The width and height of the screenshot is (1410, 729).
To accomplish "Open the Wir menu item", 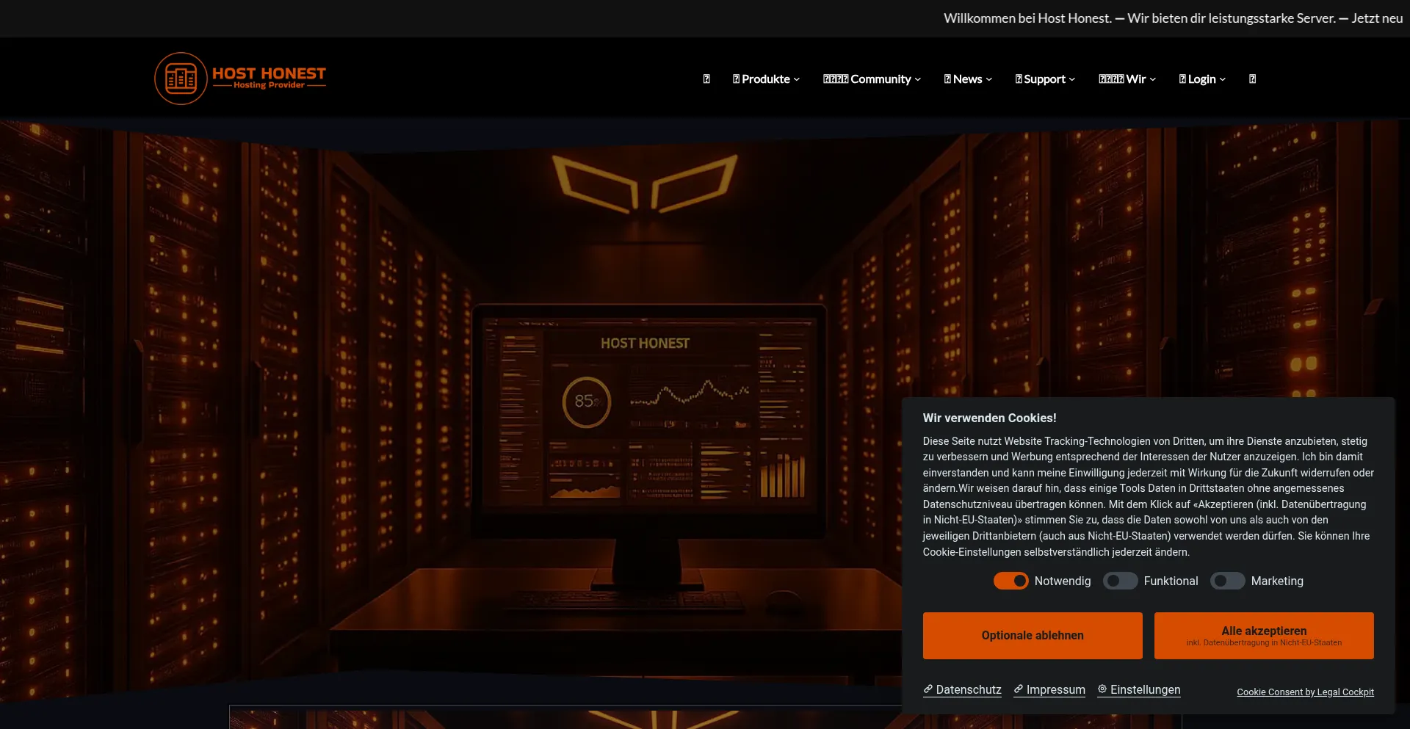I will coord(1135,79).
